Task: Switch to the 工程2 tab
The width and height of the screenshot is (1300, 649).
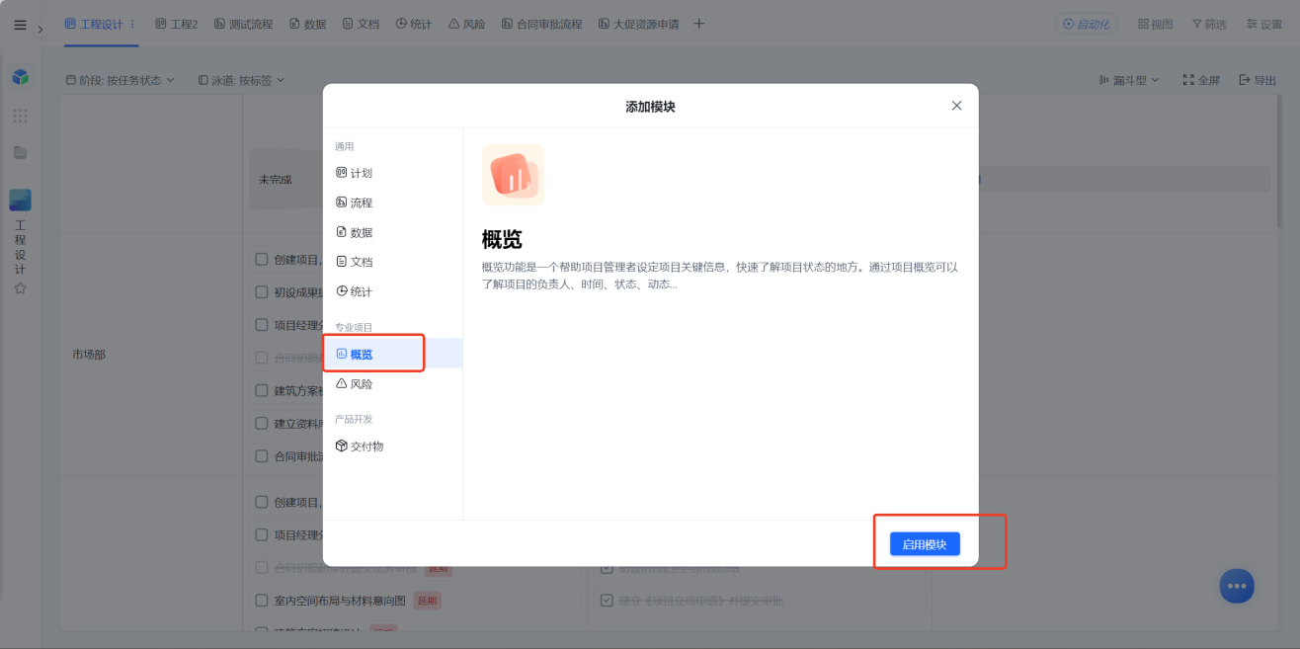Action: coord(177,24)
